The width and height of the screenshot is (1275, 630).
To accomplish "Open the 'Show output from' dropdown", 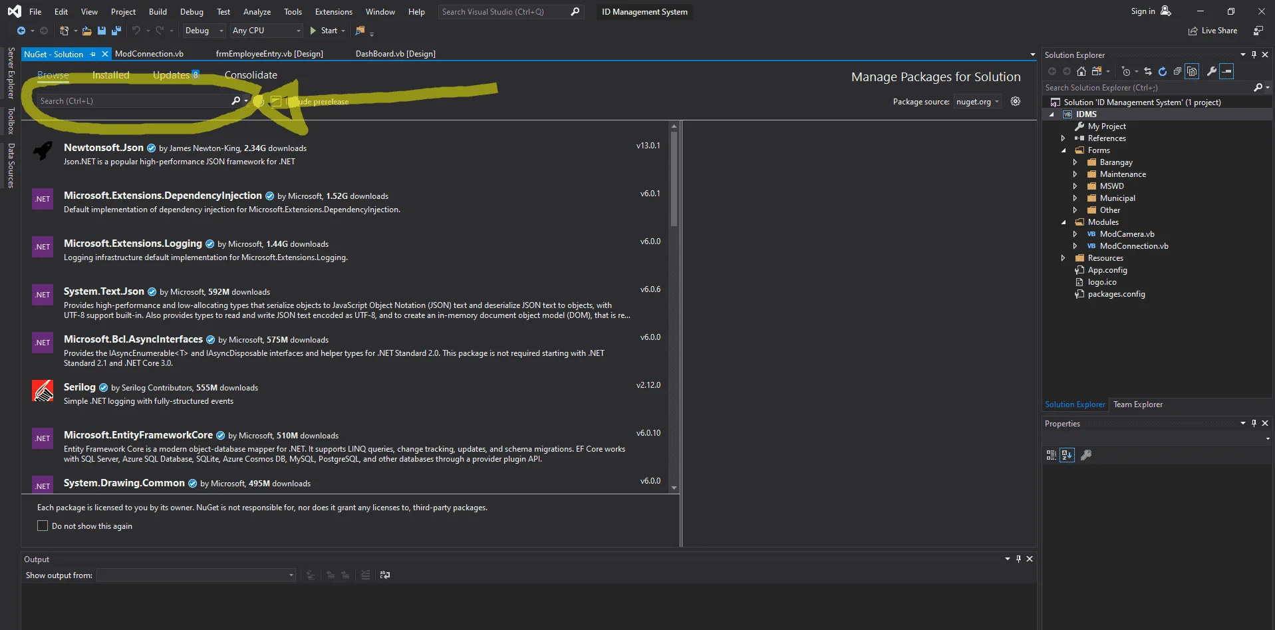I will click(196, 575).
